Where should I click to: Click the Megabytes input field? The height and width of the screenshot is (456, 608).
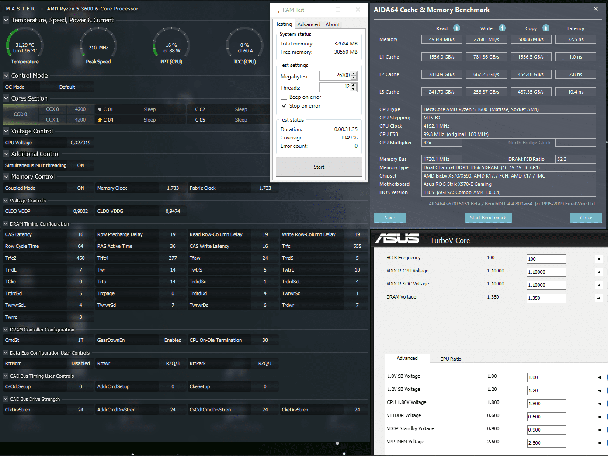pos(335,76)
